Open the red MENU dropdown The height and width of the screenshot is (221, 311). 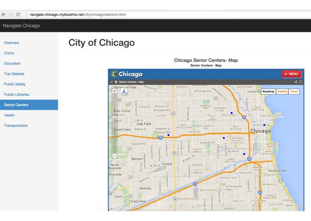coord(292,74)
